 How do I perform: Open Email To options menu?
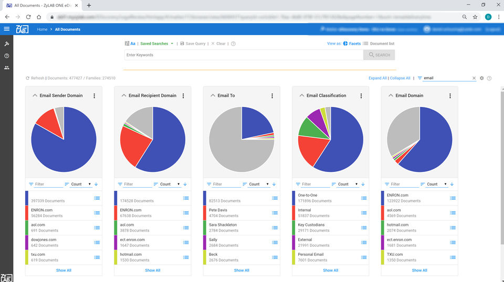pos(272,95)
